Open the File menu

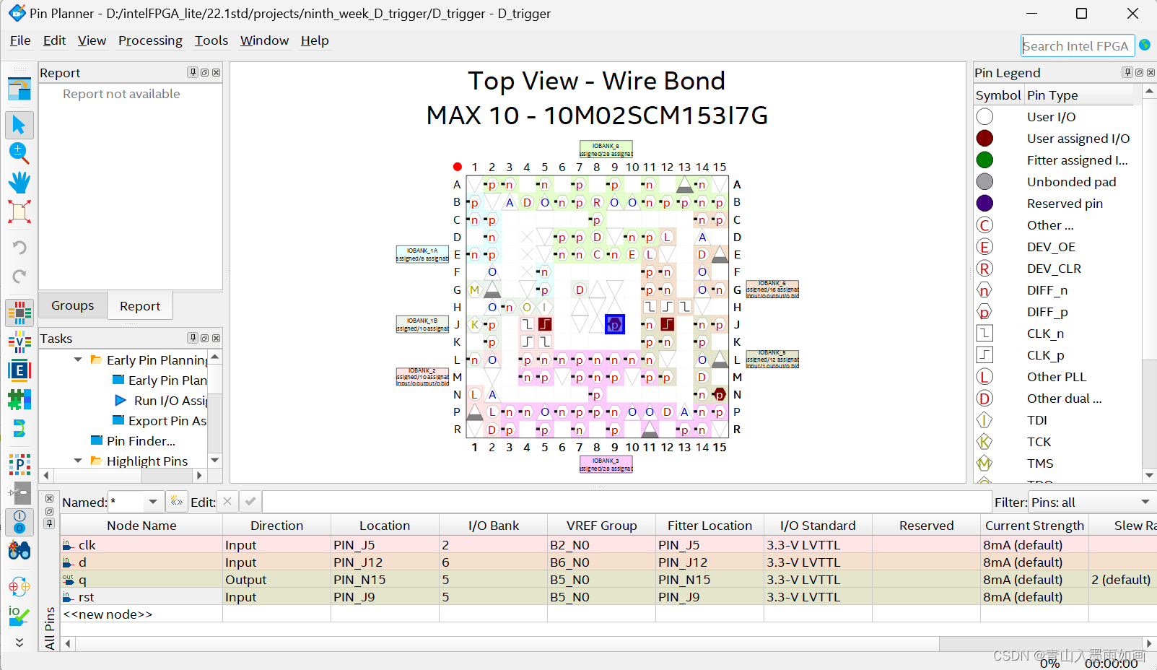point(20,40)
